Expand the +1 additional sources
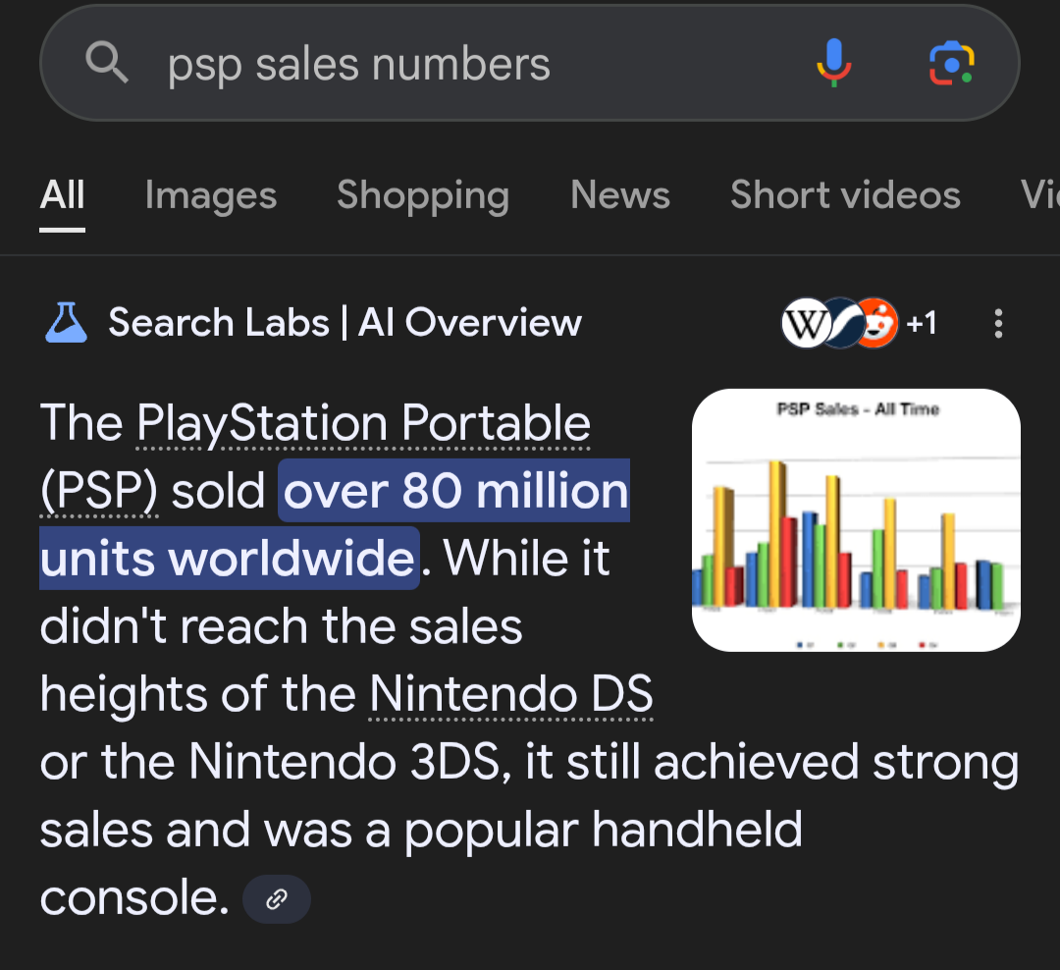The width and height of the screenshot is (1060, 970). (921, 323)
